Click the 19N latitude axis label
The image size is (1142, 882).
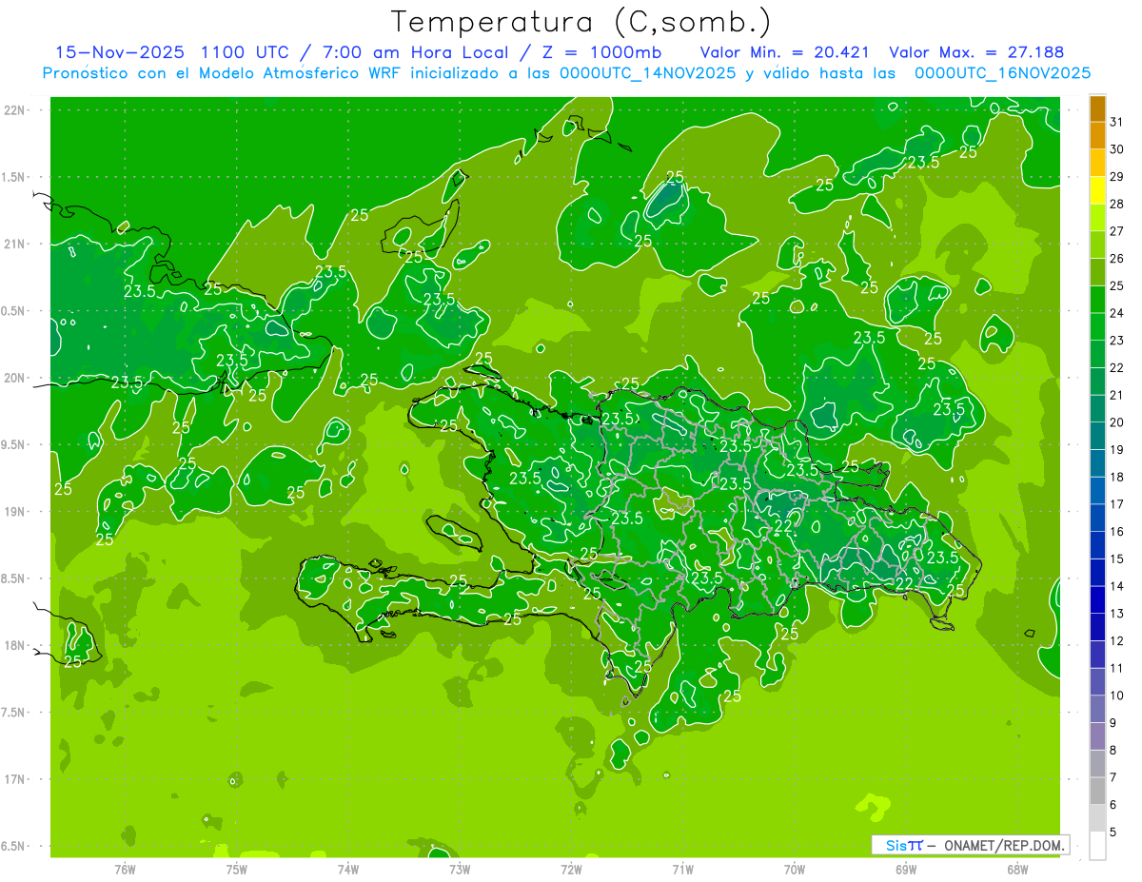[x=15, y=512]
